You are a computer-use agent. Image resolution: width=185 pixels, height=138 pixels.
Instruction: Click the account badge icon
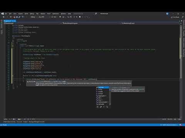coord(167,14)
